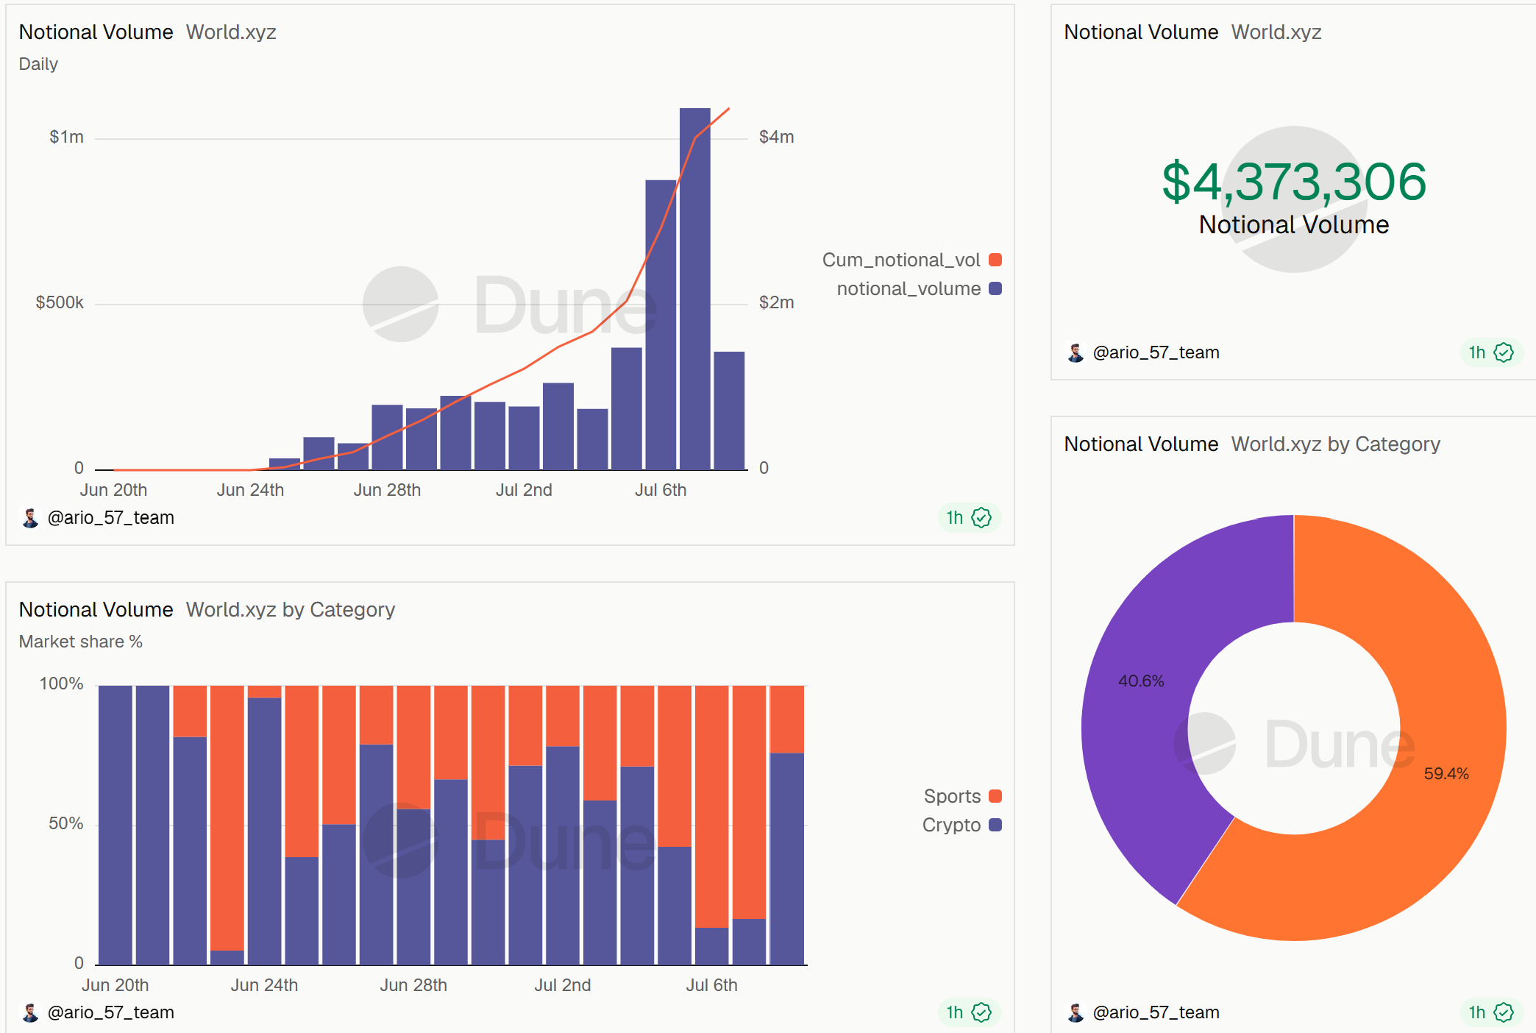Click the verified checkmark under Market share chart
This screenshot has height=1033, width=1536.
[x=981, y=1012]
